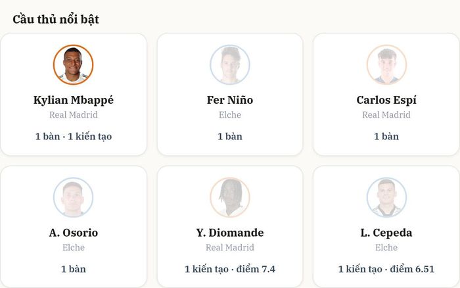Click the 'Cầu thủ nổi bật' heading
This screenshot has height=288, width=460.
(56, 19)
